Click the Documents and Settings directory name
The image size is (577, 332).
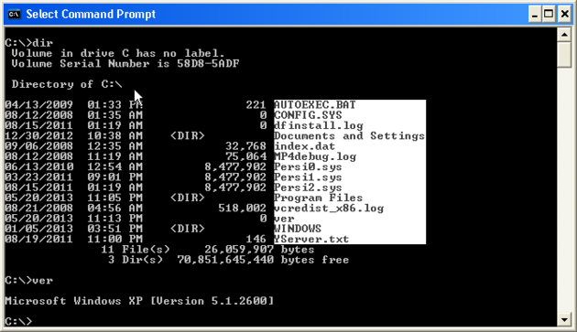tap(349, 135)
